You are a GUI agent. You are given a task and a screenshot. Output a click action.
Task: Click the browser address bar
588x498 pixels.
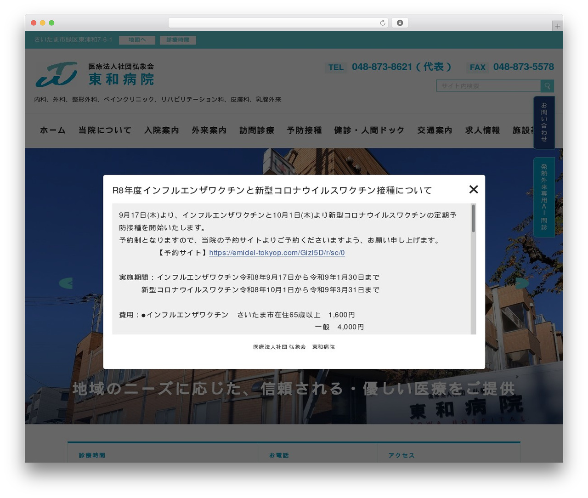pyautogui.click(x=278, y=23)
